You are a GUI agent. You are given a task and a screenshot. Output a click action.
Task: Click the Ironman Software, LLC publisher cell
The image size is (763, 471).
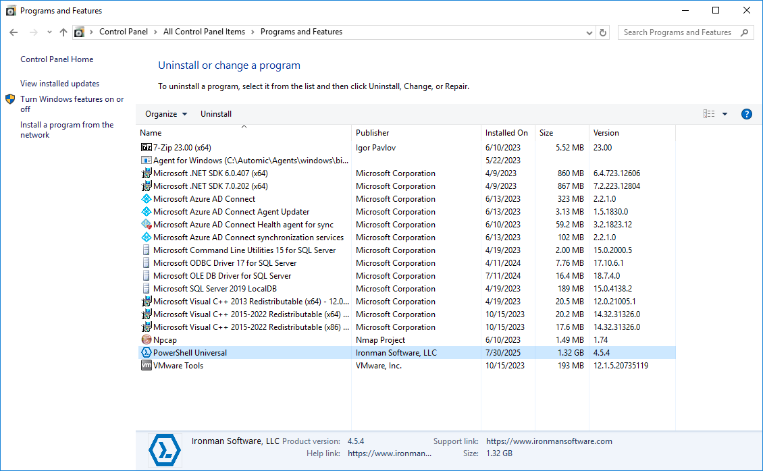(x=396, y=353)
